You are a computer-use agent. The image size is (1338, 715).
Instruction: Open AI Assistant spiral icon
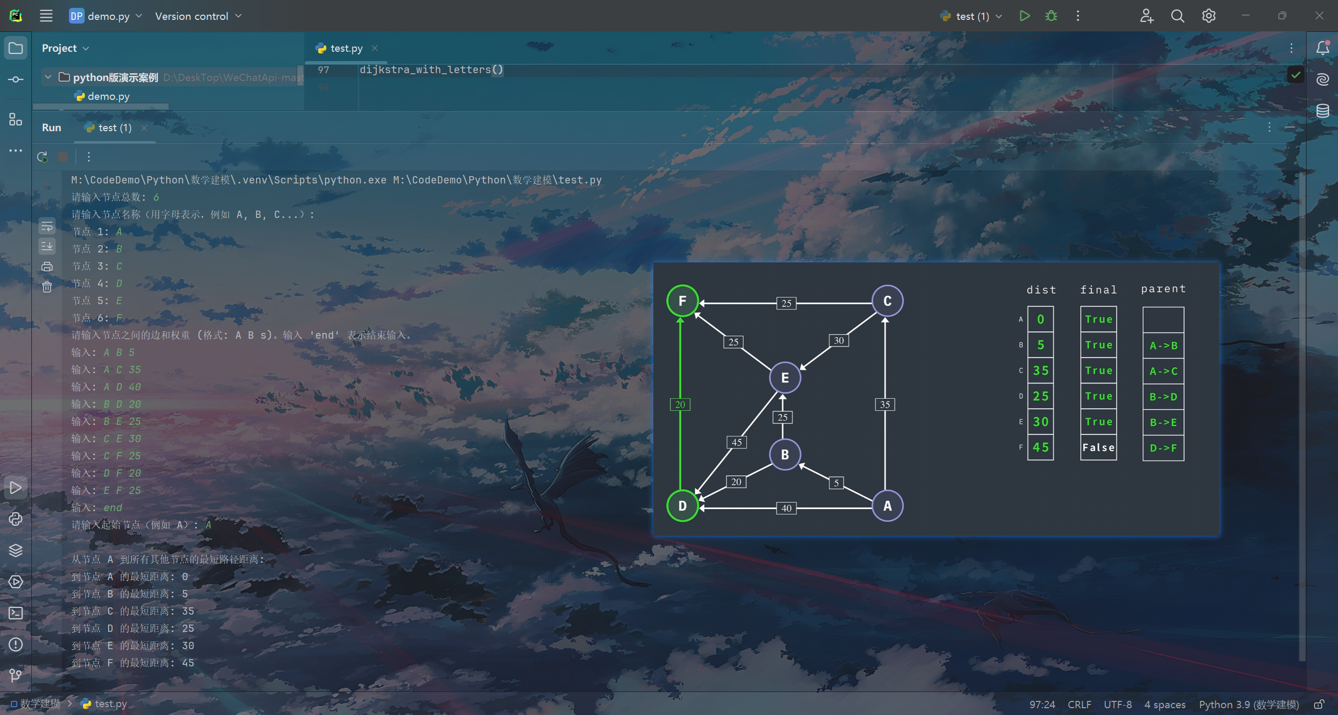pos(1323,79)
